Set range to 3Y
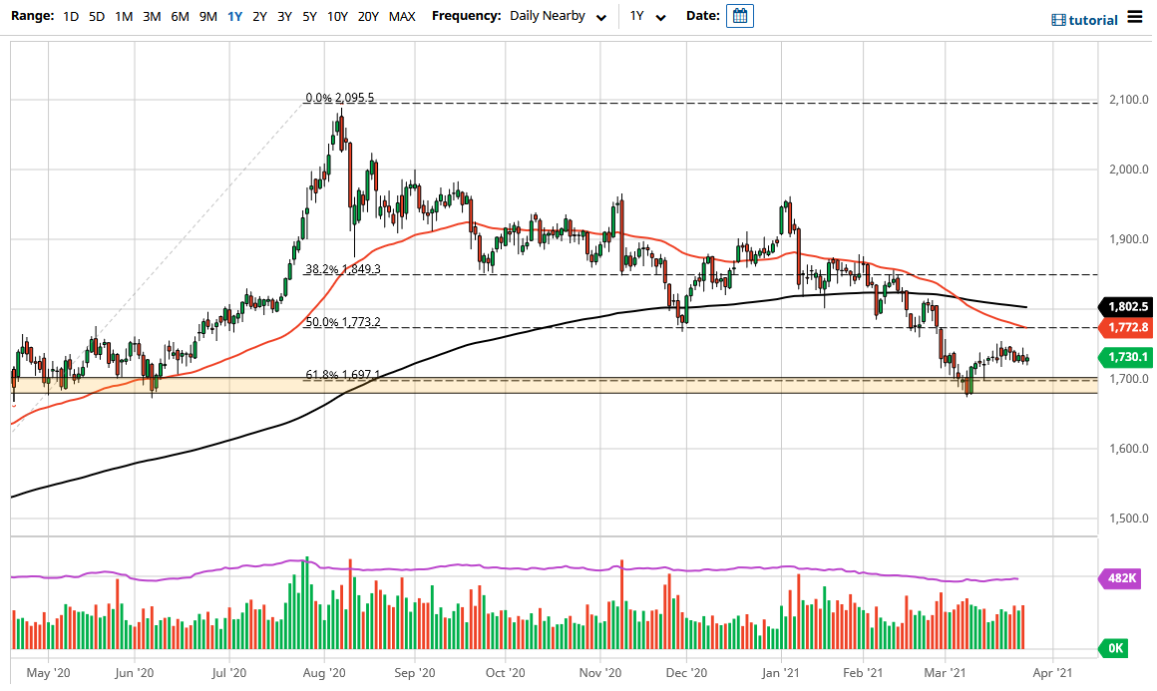 point(285,16)
